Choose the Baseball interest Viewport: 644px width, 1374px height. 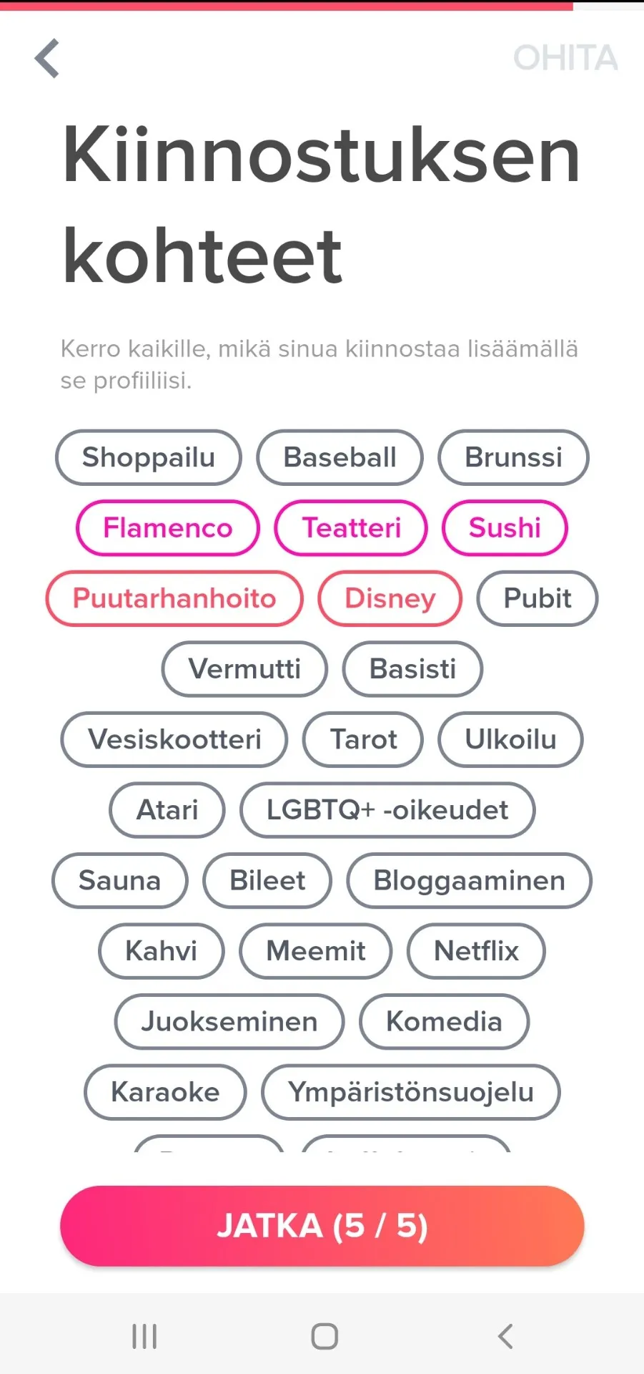[340, 457]
